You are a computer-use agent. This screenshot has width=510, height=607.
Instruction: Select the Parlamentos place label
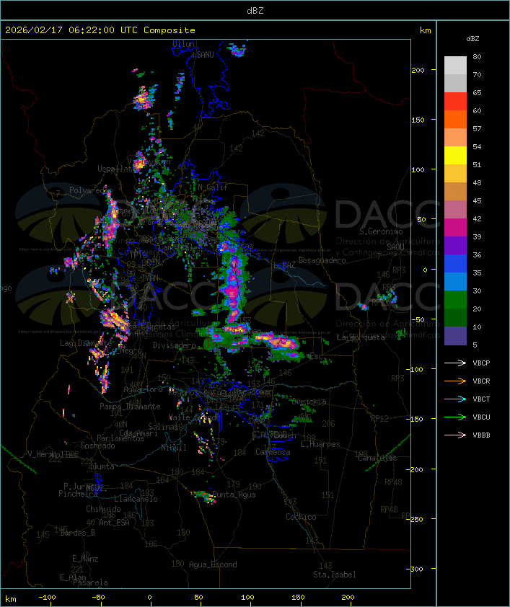click(120, 438)
